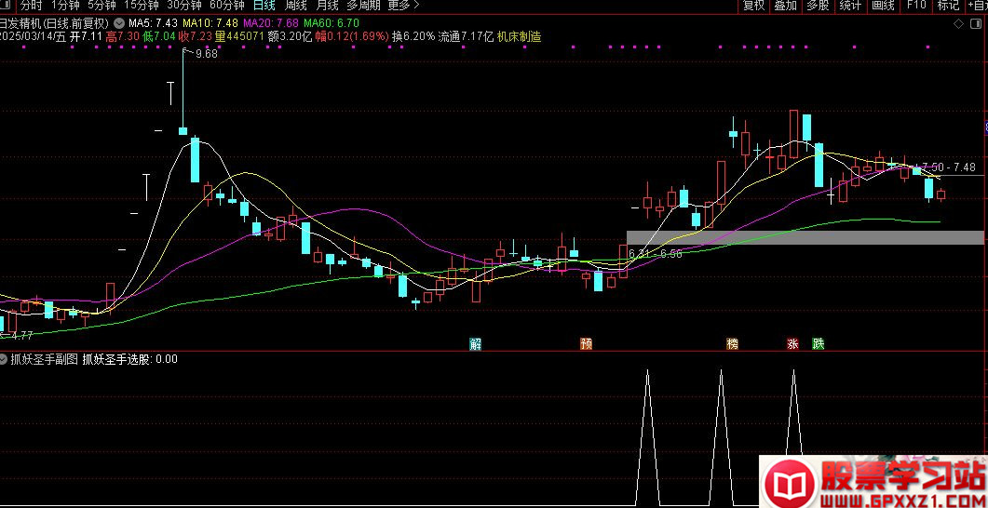988x508 pixels.
Task: Switch to 1分钟 period tab
Action: pyautogui.click(x=65, y=6)
